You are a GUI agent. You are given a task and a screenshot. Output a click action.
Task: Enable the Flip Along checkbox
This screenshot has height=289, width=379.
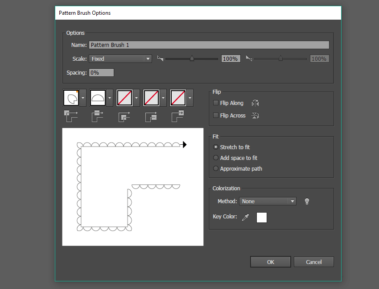216,103
